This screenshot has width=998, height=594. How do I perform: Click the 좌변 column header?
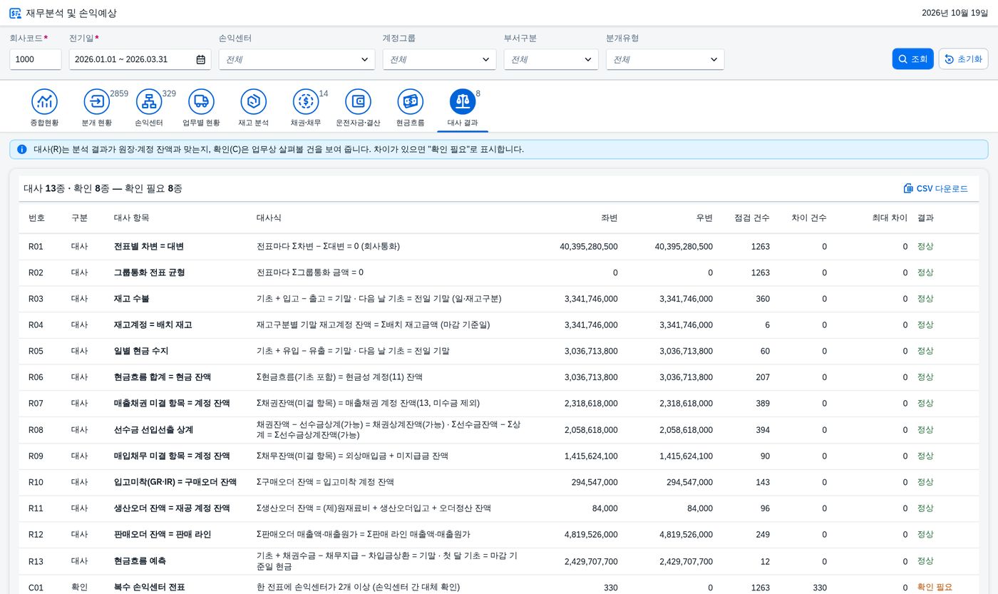(x=609, y=217)
